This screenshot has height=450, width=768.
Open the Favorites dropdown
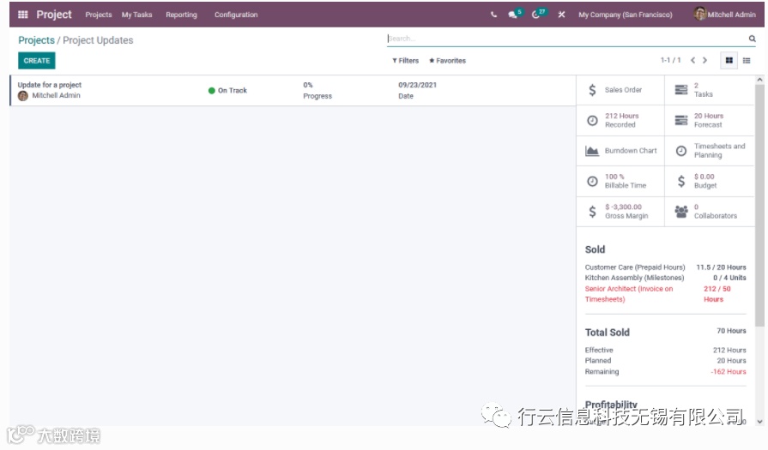[x=447, y=61]
